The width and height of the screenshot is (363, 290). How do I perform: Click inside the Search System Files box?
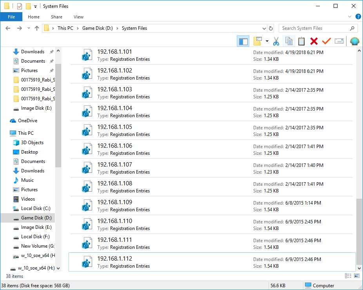click(314, 28)
